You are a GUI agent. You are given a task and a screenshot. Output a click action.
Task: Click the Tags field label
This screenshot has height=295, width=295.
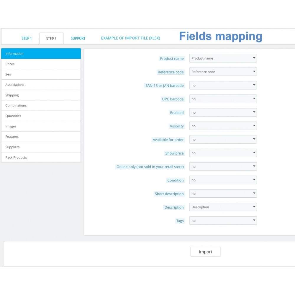pyautogui.click(x=180, y=221)
